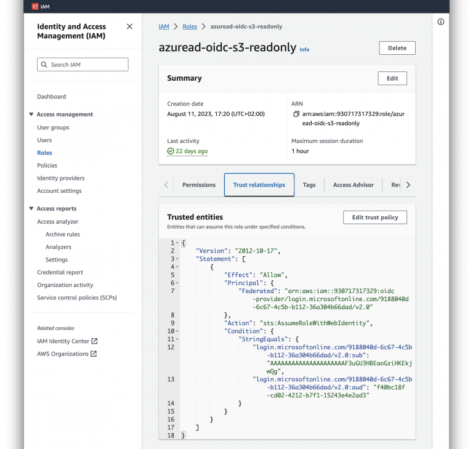Collapse the Access management section

point(31,115)
